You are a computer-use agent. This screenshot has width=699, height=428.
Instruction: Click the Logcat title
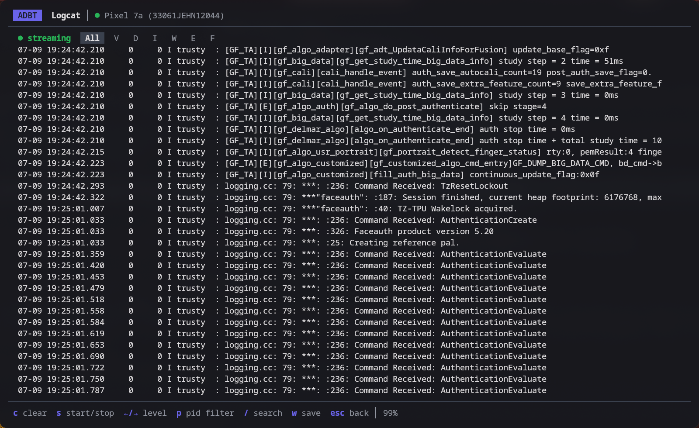66,15
